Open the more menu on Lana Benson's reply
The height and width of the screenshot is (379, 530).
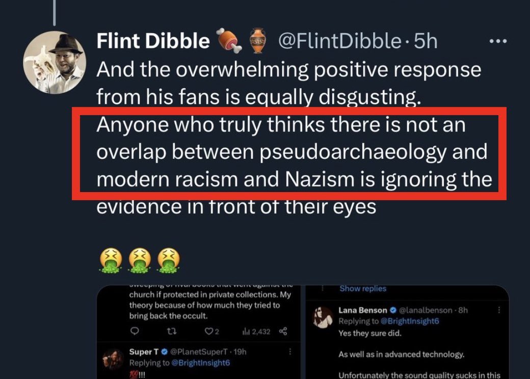[x=499, y=310]
